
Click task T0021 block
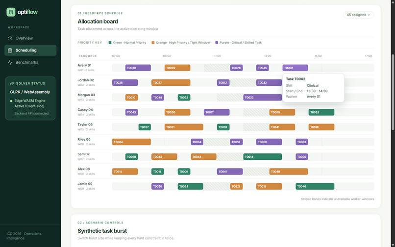[236, 187]
